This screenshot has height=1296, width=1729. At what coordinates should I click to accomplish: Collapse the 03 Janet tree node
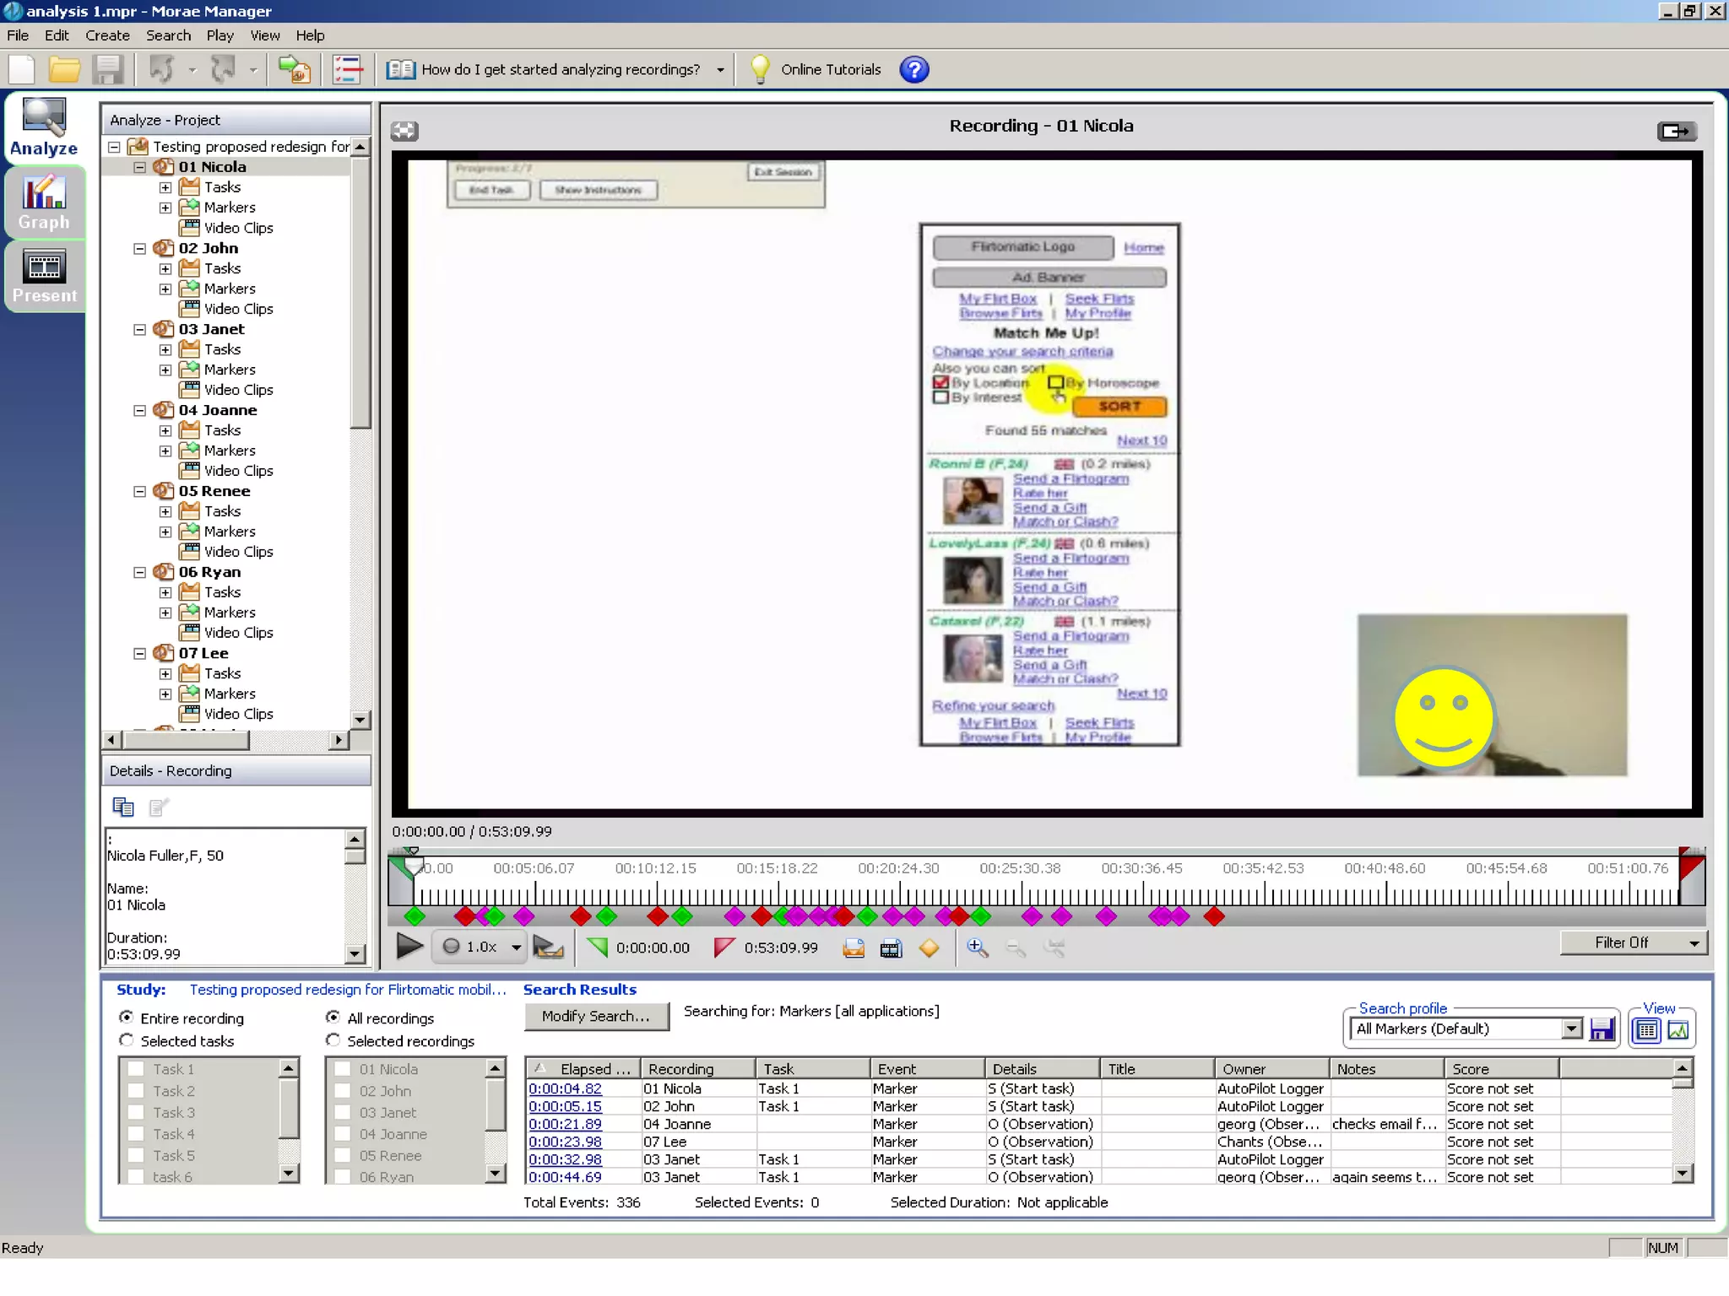(x=140, y=329)
